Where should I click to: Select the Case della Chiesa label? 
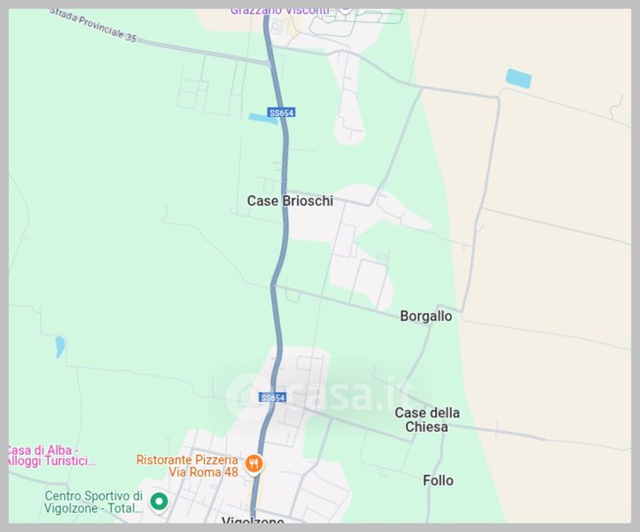pos(427,419)
